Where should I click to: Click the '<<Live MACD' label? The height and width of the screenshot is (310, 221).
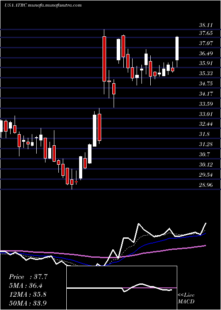click(x=186, y=298)
